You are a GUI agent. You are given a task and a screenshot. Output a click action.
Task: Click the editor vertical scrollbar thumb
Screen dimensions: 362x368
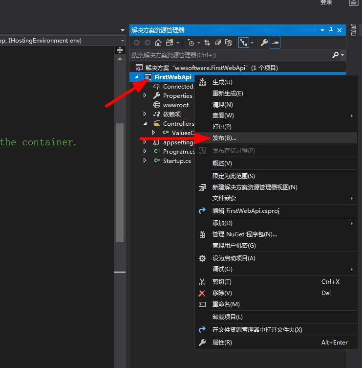[x=120, y=181]
